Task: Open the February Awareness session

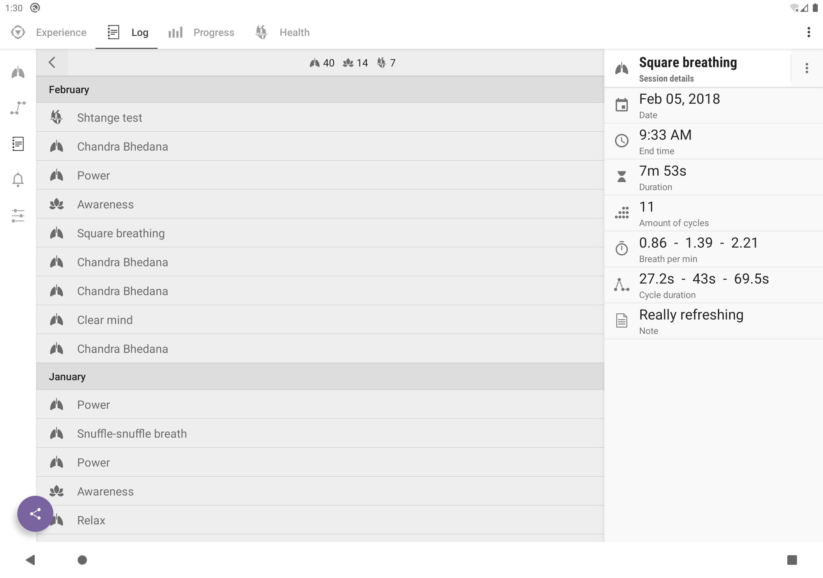Action: pos(320,204)
